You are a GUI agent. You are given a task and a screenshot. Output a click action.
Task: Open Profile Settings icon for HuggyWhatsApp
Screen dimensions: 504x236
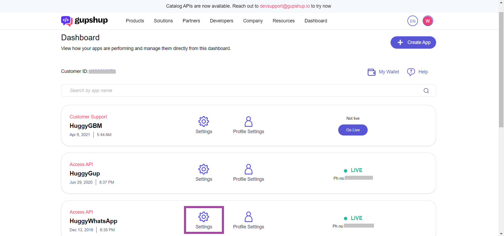[248, 217]
